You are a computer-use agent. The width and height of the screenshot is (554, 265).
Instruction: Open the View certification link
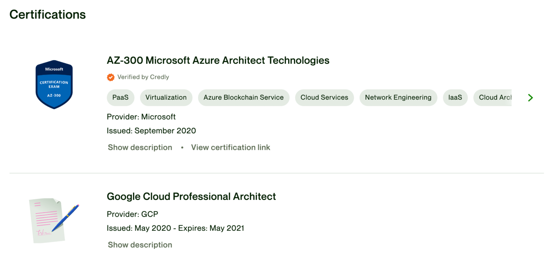tap(230, 148)
